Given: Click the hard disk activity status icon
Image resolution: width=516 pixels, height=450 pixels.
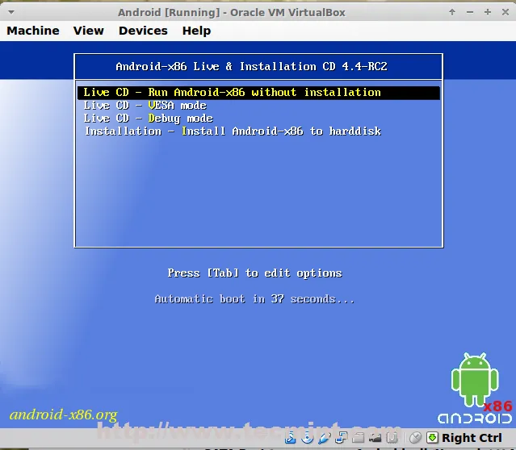Looking at the screenshot, I should pos(290,438).
